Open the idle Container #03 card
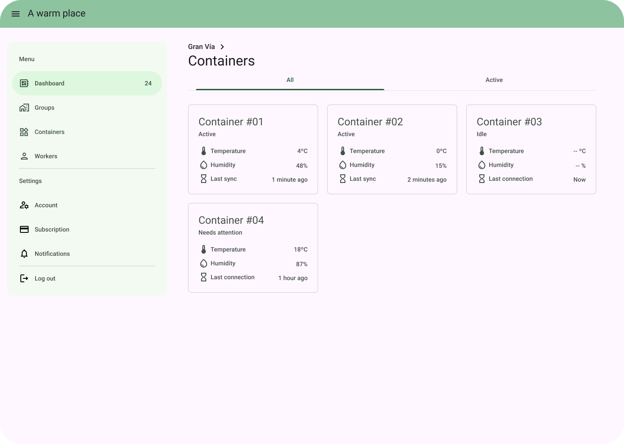The image size is (624, 444). pos(531,149)
